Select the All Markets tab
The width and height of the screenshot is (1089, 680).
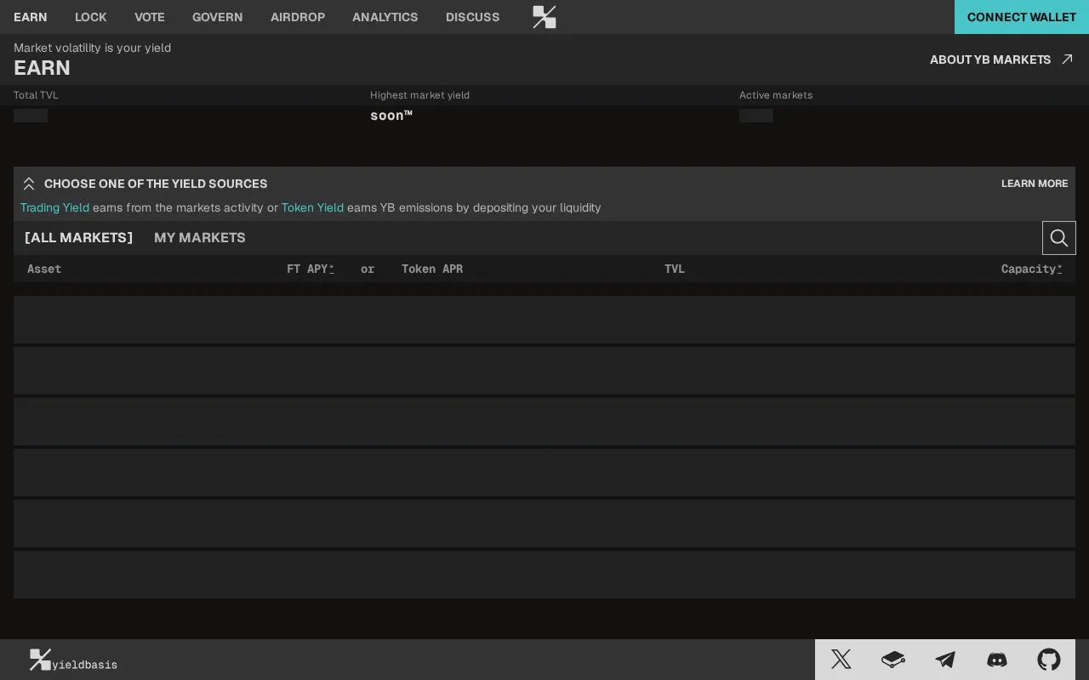tap(78, 238)
